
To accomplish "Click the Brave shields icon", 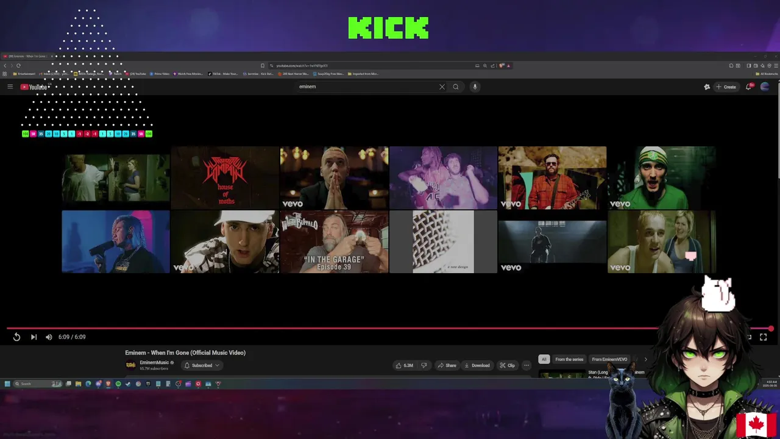I will [x=501, y=66].
